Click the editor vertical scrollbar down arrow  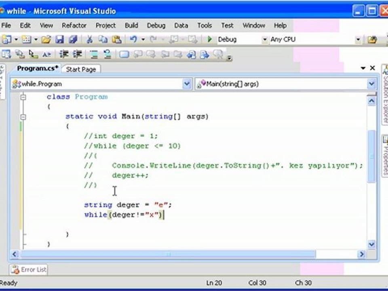(x=371, y=245)
